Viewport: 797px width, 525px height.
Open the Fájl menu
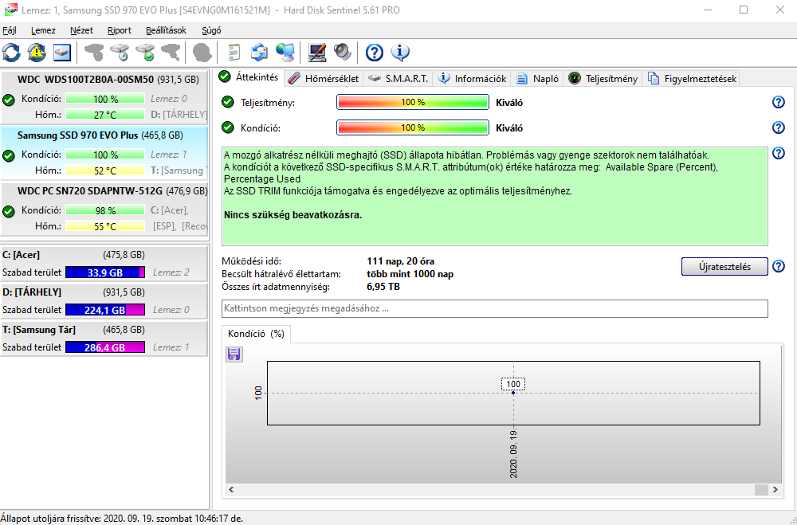9,30
